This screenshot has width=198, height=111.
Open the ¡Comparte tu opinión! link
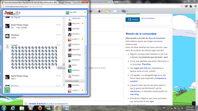[148, 80]
